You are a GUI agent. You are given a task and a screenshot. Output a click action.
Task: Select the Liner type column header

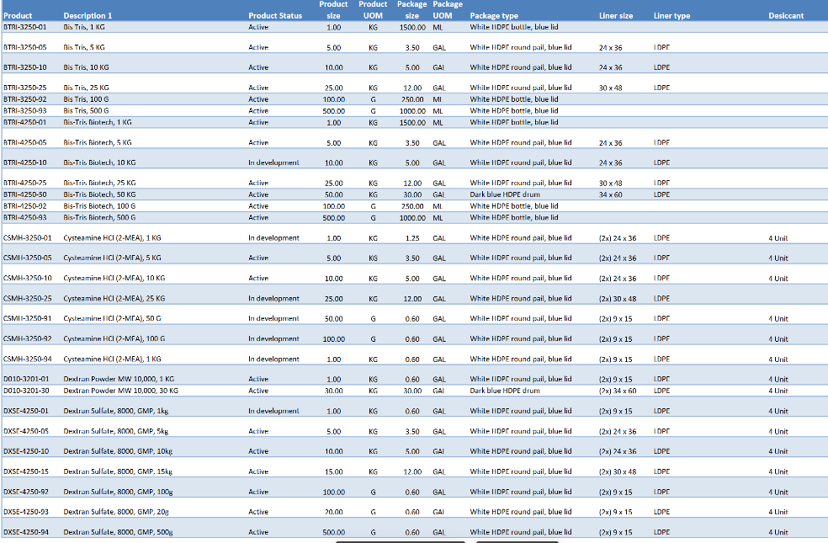671,16
